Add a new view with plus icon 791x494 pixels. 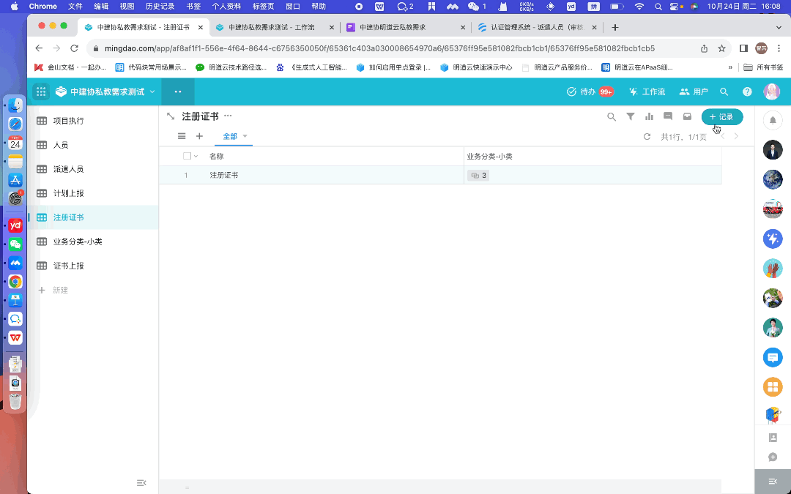coord(199,136)
